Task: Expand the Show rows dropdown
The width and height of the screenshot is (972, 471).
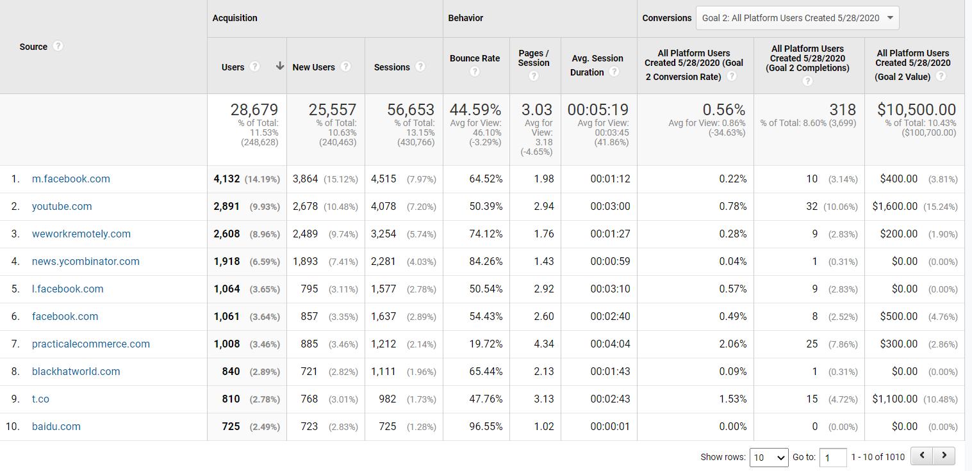Action: tap(769, 457)
